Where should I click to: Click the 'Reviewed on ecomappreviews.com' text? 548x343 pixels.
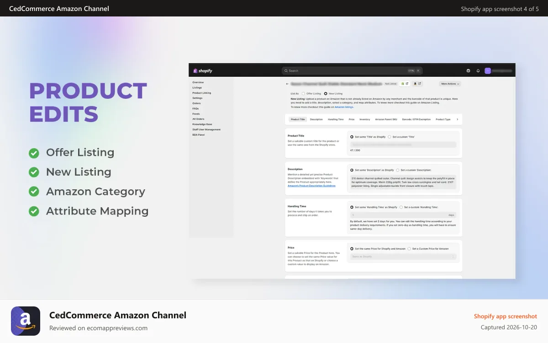(98, 328)
